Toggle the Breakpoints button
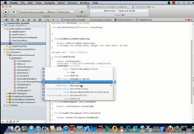Image resolution: width=194 pixels, height=134 pixels. click(x=82, y=12)
